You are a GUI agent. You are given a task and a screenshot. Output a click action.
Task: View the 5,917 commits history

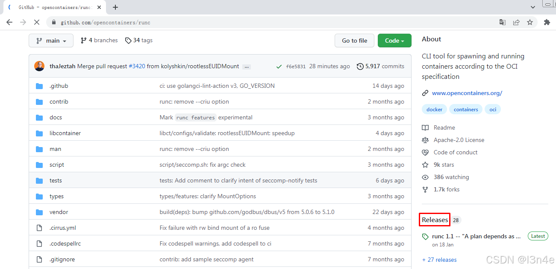(x=380, y=66)
